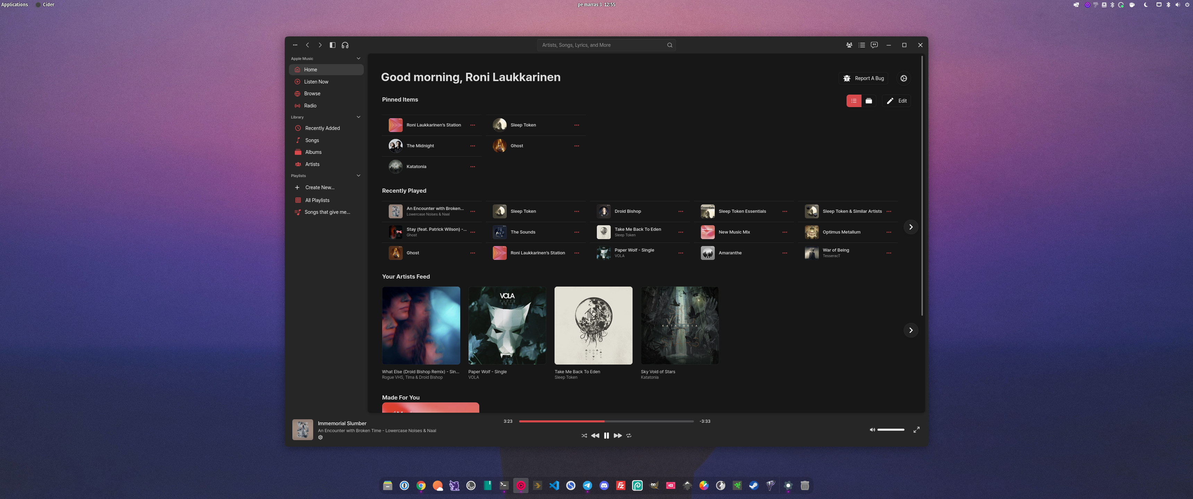Open options for Optimus Metallum

pyautogui.click(x=888, y=233)
